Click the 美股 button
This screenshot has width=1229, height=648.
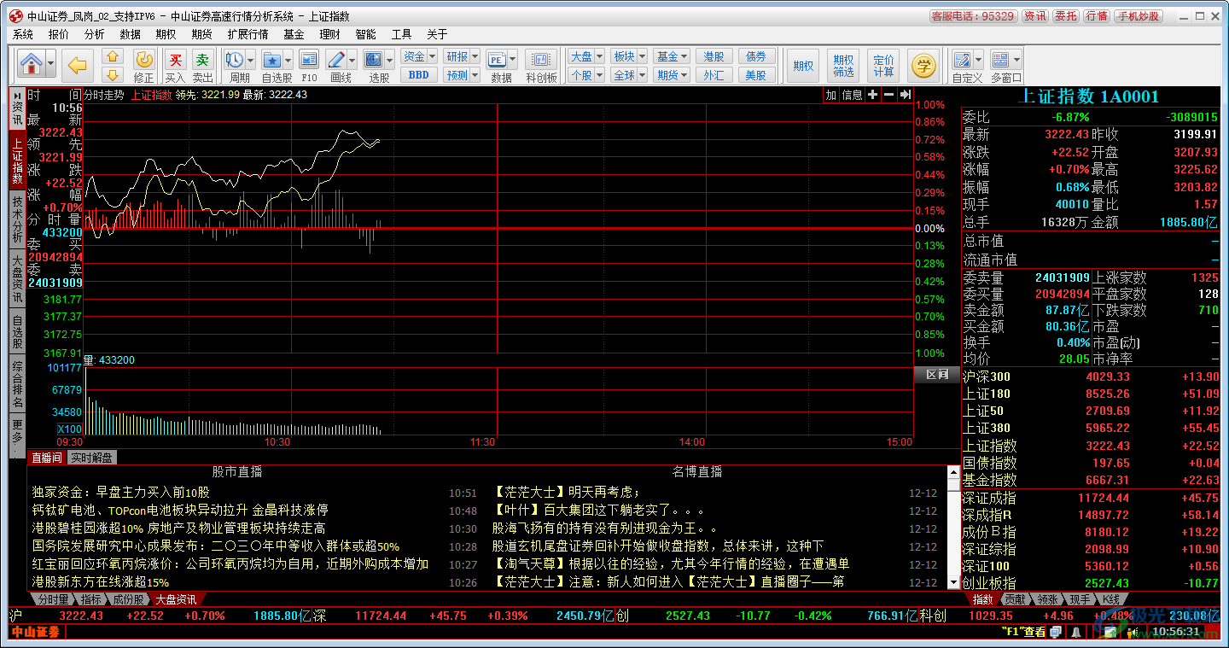click(x=756, y=75)
